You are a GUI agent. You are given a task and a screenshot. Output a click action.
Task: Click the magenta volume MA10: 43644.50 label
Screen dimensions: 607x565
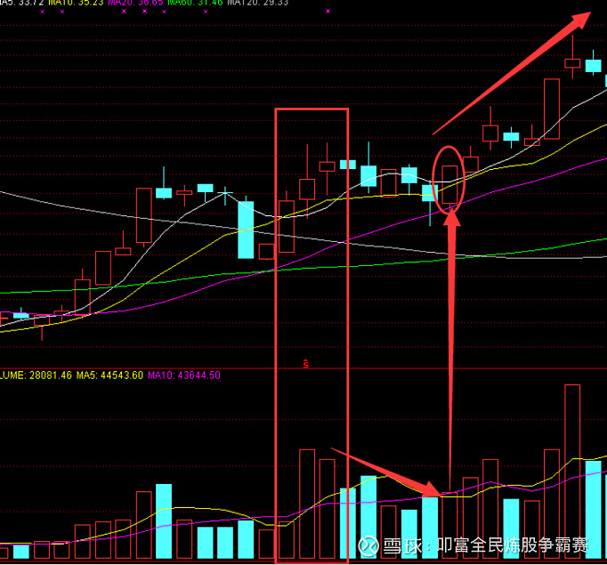[x=184, y=375]
